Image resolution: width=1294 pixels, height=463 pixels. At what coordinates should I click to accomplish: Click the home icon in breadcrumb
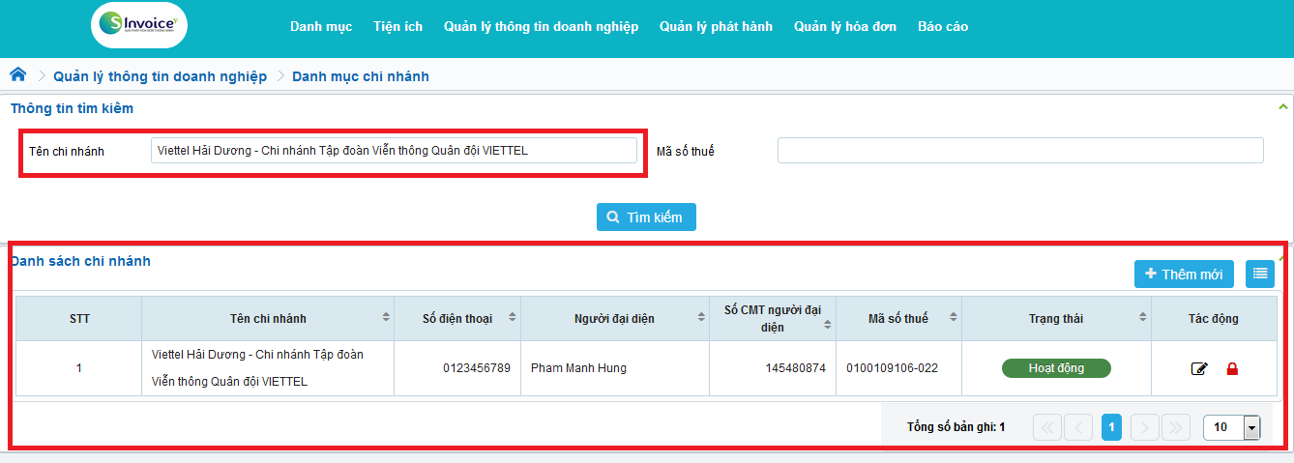(x=17, y=75)
